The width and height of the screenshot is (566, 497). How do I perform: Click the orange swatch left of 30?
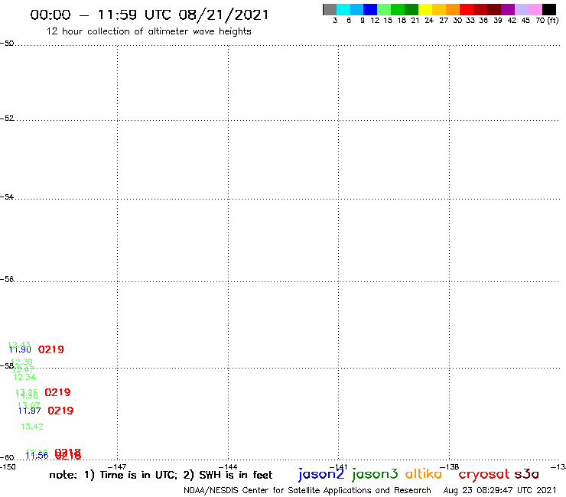pyautogui.click(x=453, y=9)
